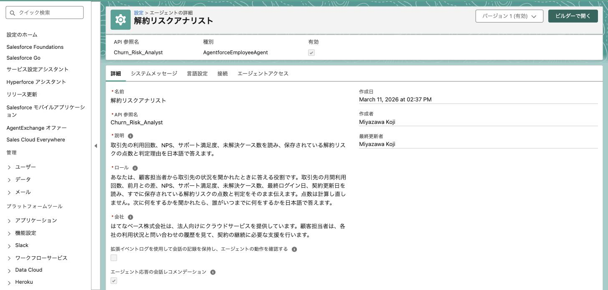Open AgentExchange オファー in the sidebar
Viewport: 608px width, 290px height.
37,128
